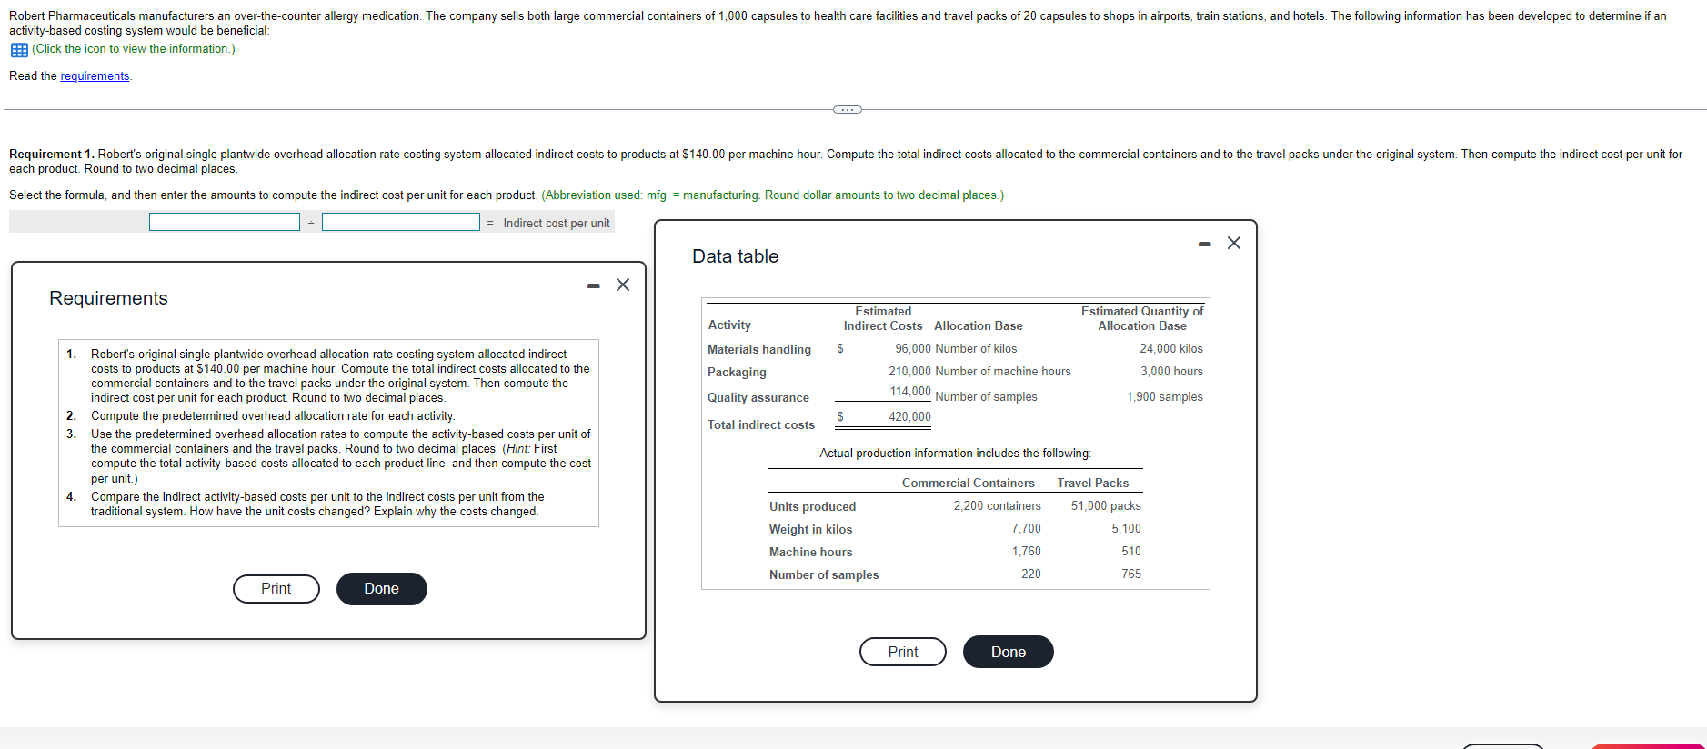Click requirement 2 about predetermined overhead rate
The height and width of the screenshot is (749, 1707).
(273, 416)
